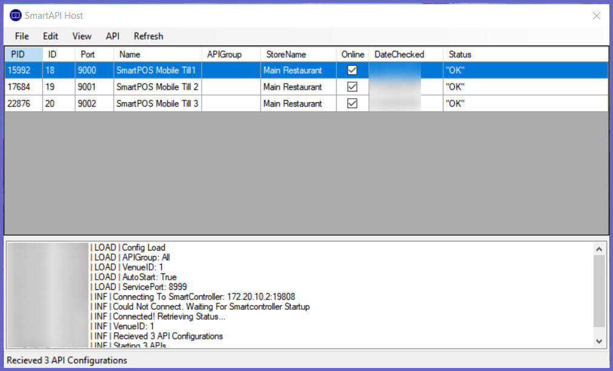Click the "APIGroup: All" log line

(x=130, y=257)
